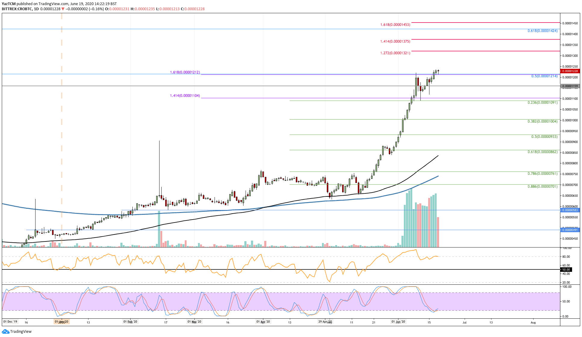Viewport: 582px width, 337px height.
Task: Click the 0.00001450 price axis value
Action: click(570, 23)
